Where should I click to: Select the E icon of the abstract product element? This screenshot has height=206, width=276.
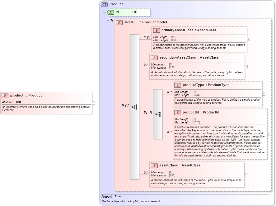tap(5, 95)
